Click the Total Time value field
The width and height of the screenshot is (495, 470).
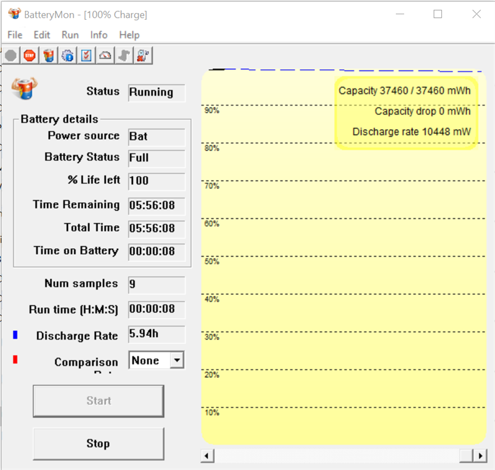[157, 229]
